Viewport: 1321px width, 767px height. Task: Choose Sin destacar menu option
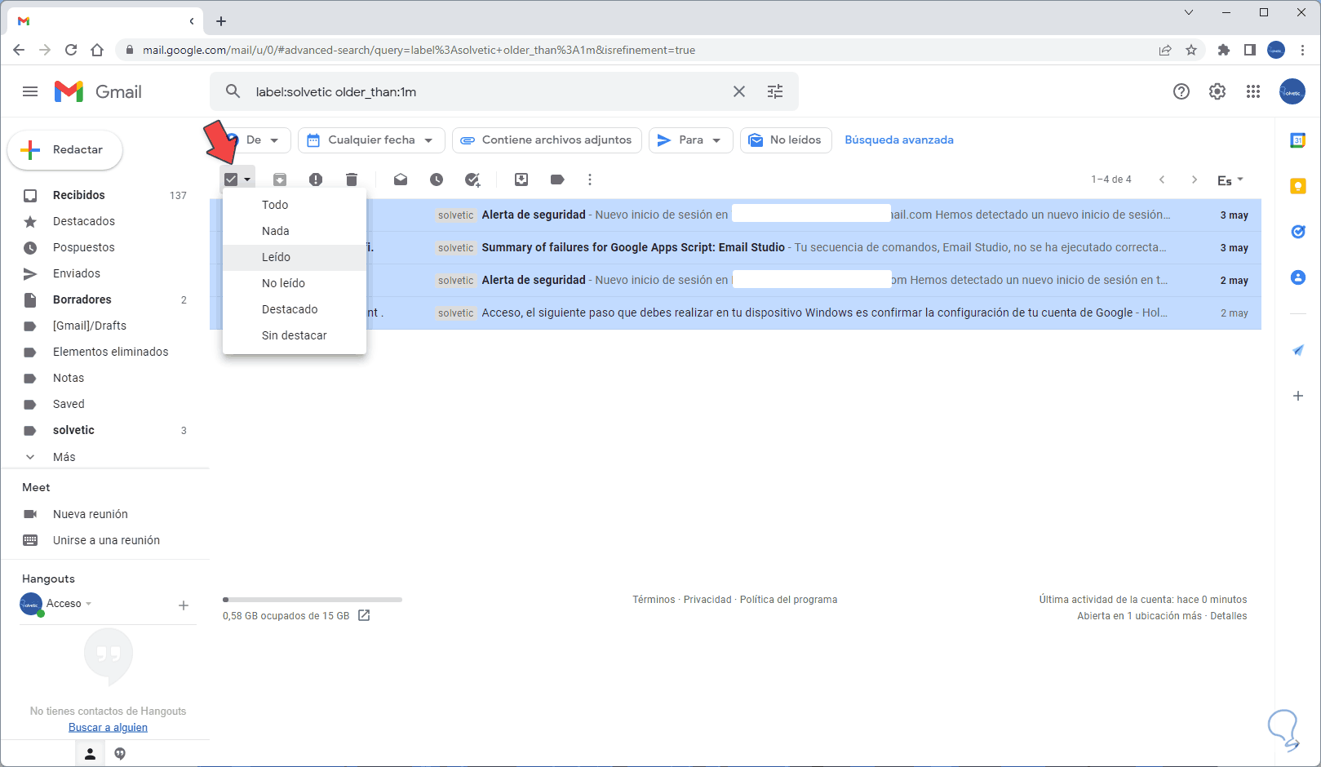coord(295,335)
